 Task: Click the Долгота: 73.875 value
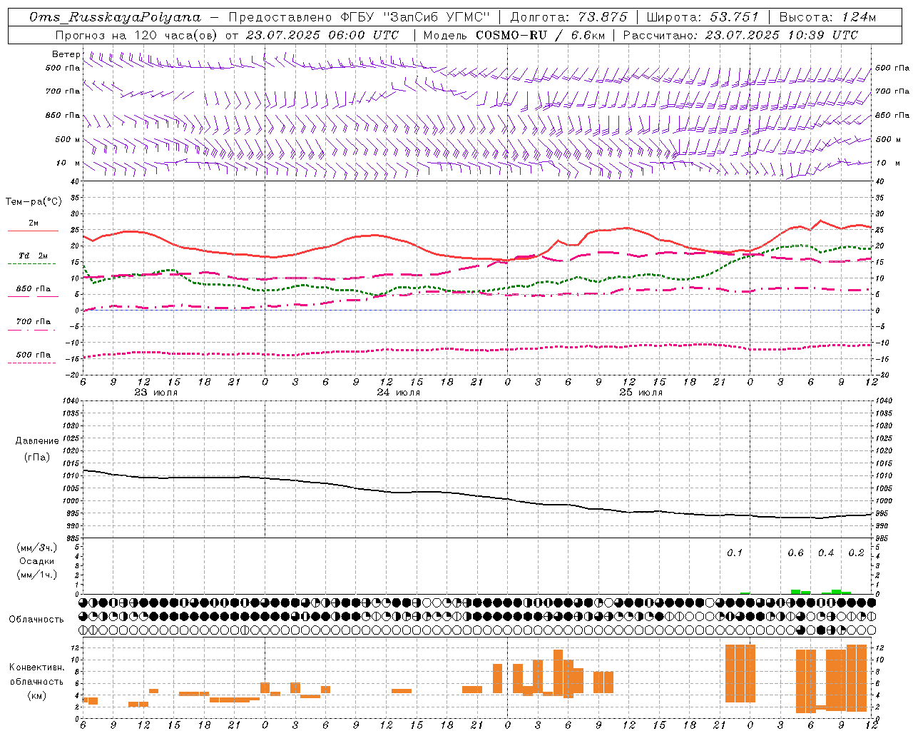pyautogui.click(x=568, y=17)
